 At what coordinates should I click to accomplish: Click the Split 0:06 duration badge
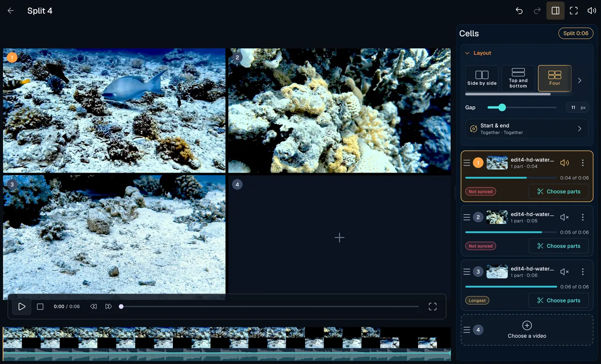click(576, 33)
